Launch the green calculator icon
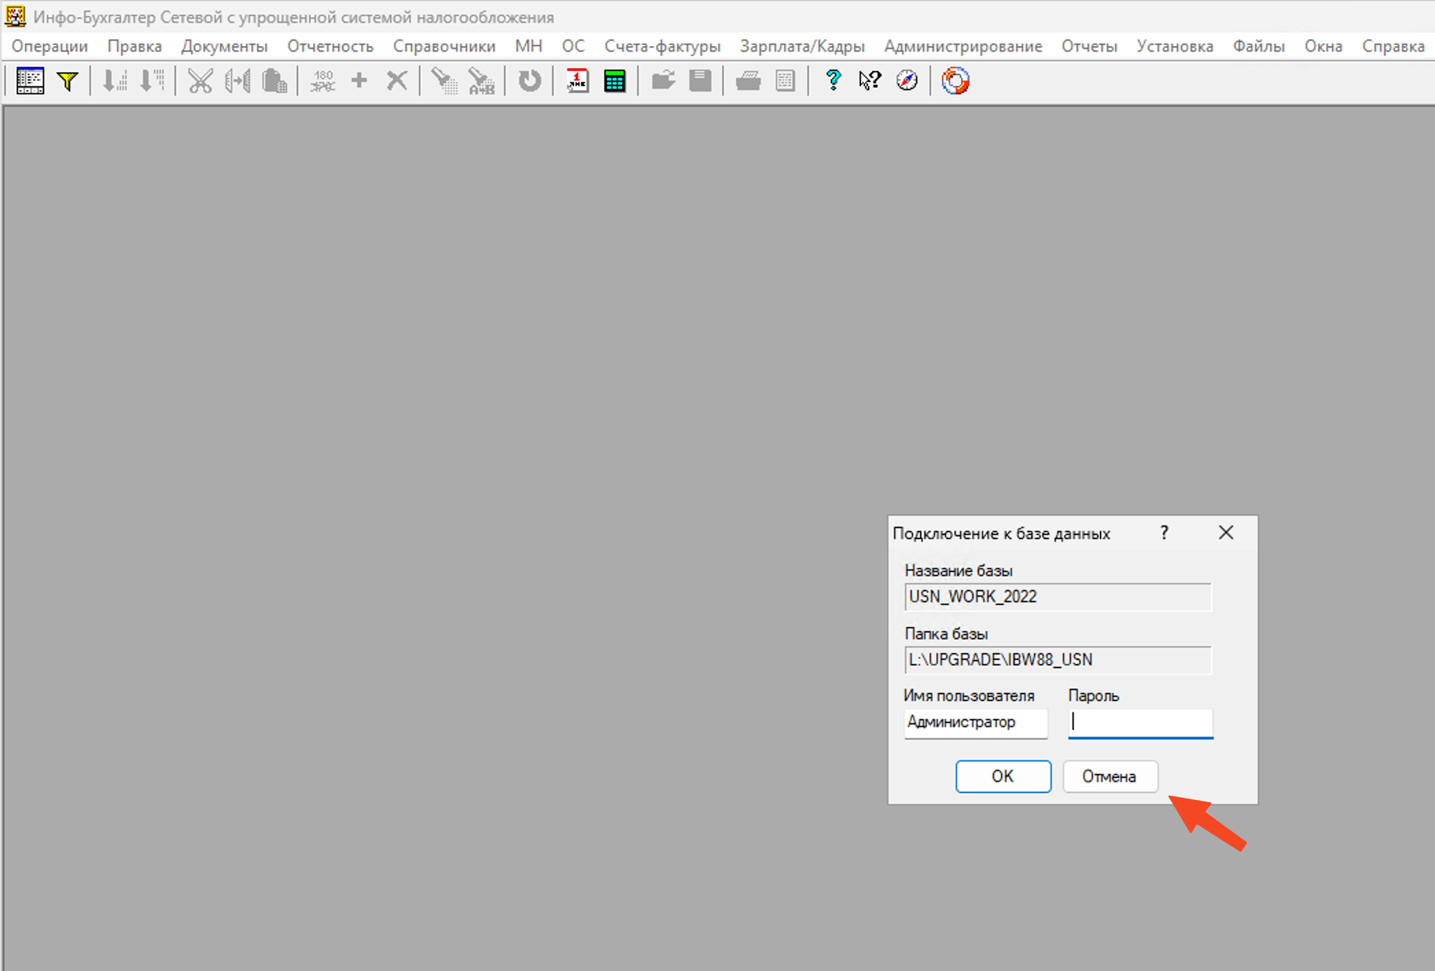This screenshot has width=1435, height=971. (615, 82)
